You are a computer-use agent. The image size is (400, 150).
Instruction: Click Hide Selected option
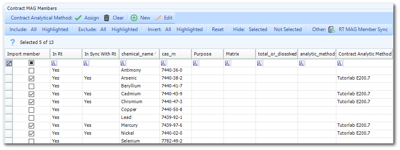(258, 29)
